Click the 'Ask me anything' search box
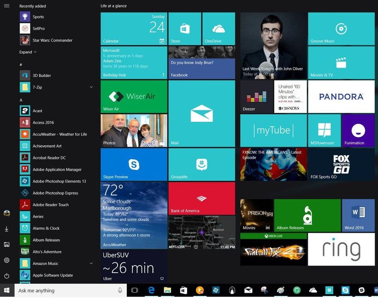The width and height of the screenshot is (378, 298). pyautogui.click(x=70, y=290)
